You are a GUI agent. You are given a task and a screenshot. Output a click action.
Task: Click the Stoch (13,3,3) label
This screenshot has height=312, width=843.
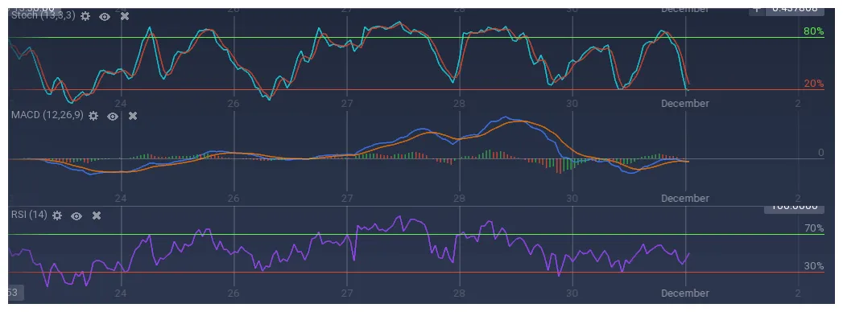coord(43,15)
